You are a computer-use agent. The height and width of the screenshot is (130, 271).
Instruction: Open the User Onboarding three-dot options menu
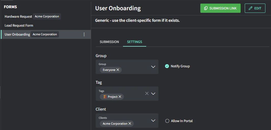(x=84, y=35)
